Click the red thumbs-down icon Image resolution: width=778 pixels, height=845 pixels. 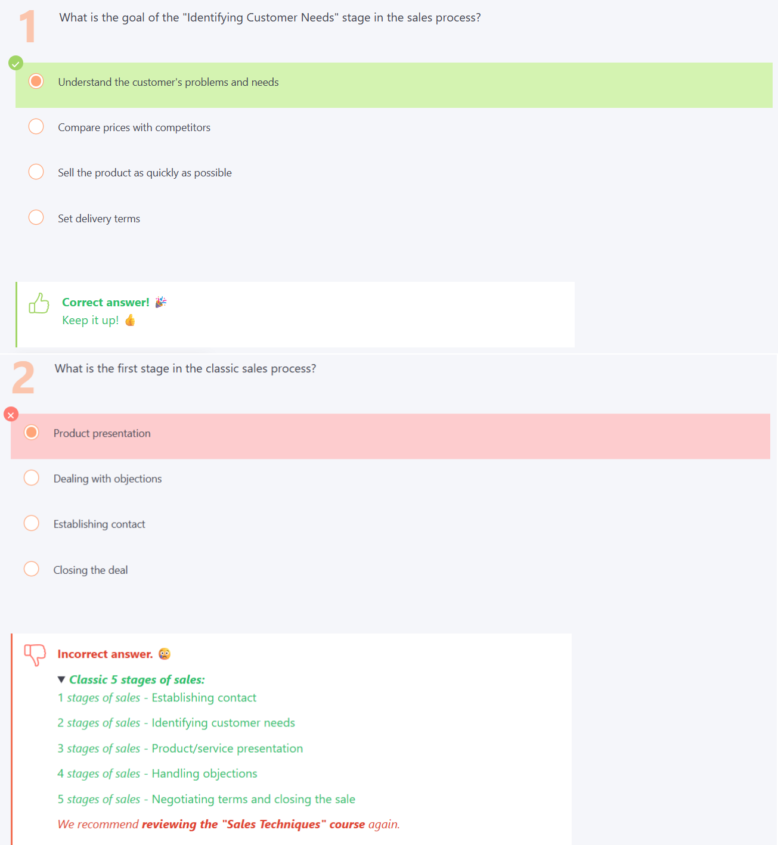tap(35, 654)
